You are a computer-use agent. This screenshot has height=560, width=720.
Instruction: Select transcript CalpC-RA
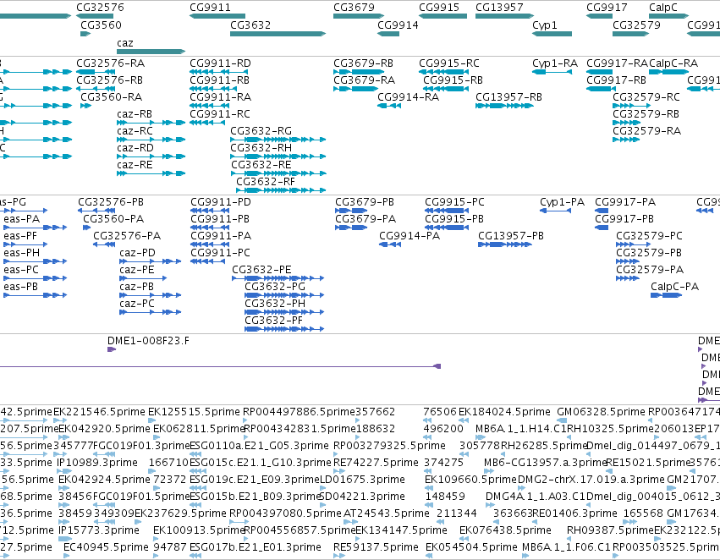(673, 63)
